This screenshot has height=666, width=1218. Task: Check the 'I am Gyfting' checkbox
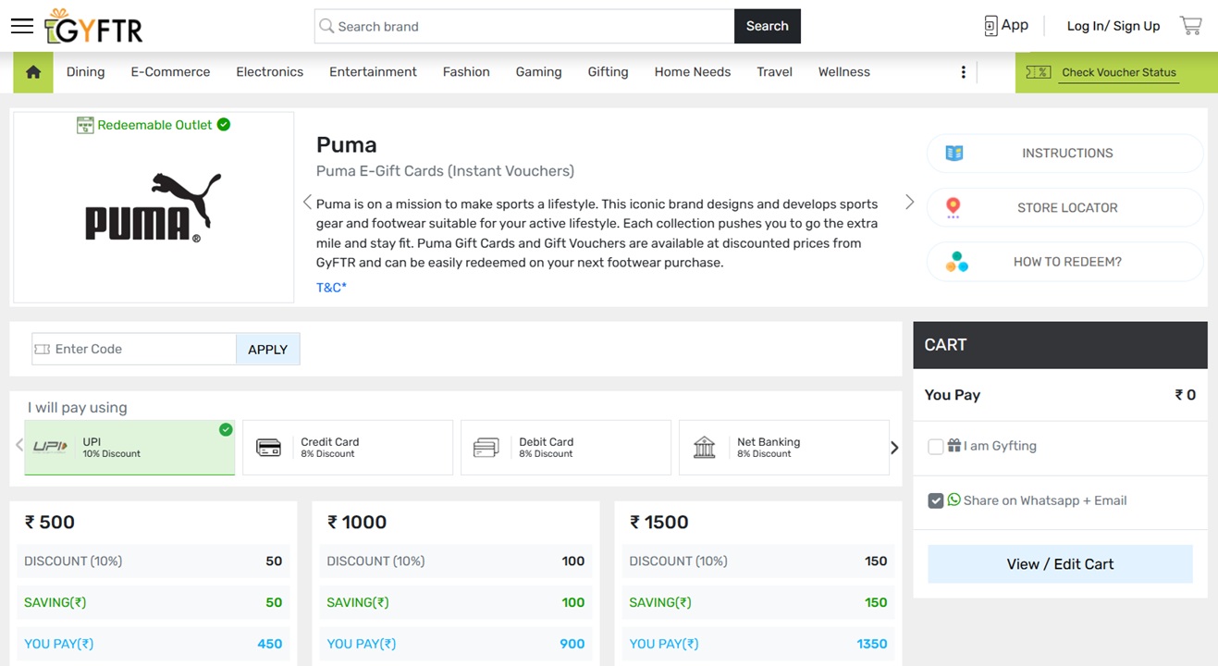tap(936, 447)
